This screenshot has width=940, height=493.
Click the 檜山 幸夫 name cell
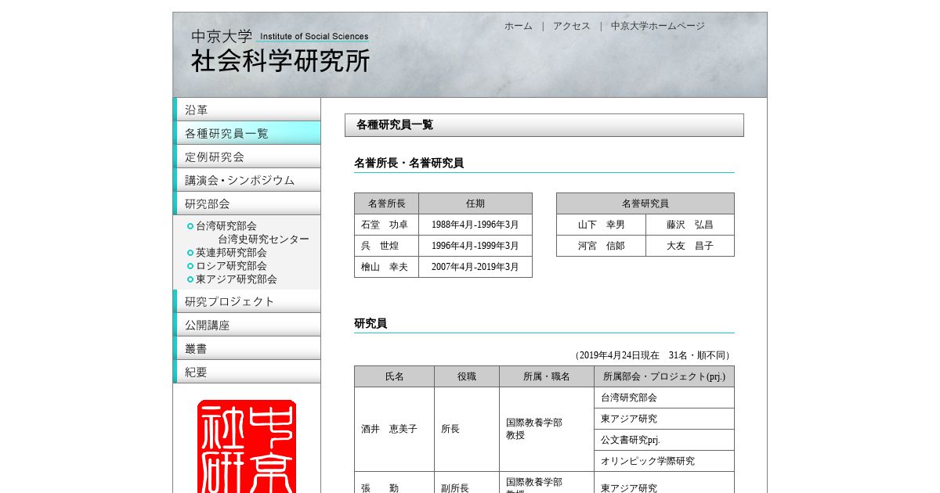pos(387,267)
